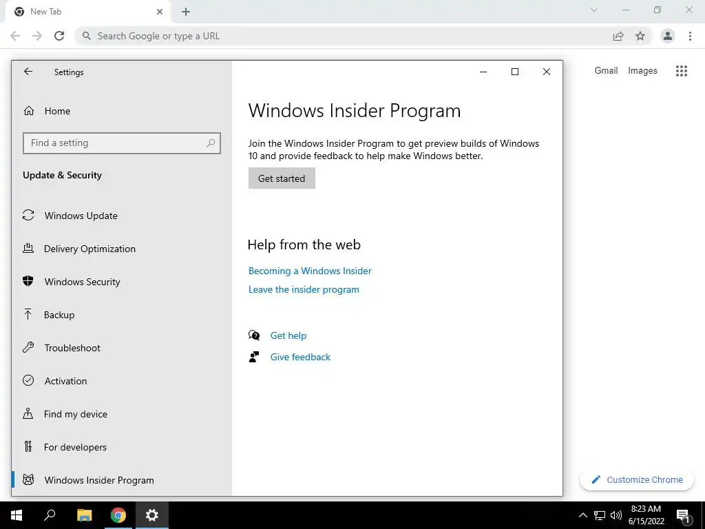This screenshot has width=705, height=529.
Task: Click the Troubleshoot wrench icon
Action: coord(28,347)
